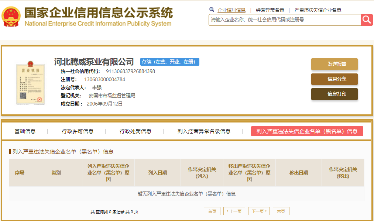The width and height of the screenshot is (374, 221).
Task: Go to first page with 首页
Action: [212, 211]
